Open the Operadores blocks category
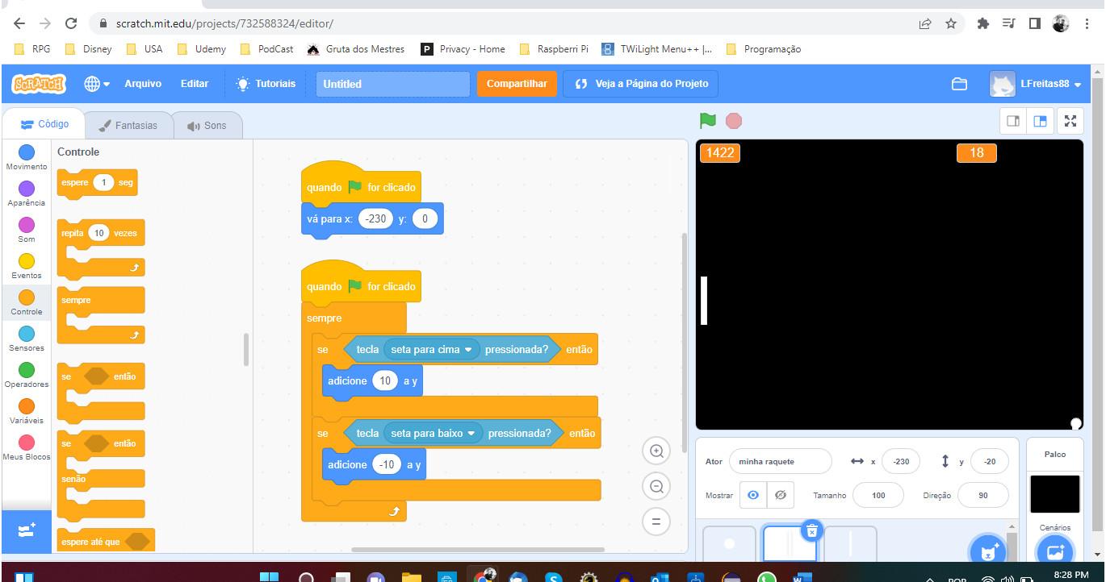1106x582 pixels. (27, 375)
